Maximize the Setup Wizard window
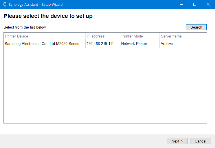215x148 pixels. coord(195,4)
